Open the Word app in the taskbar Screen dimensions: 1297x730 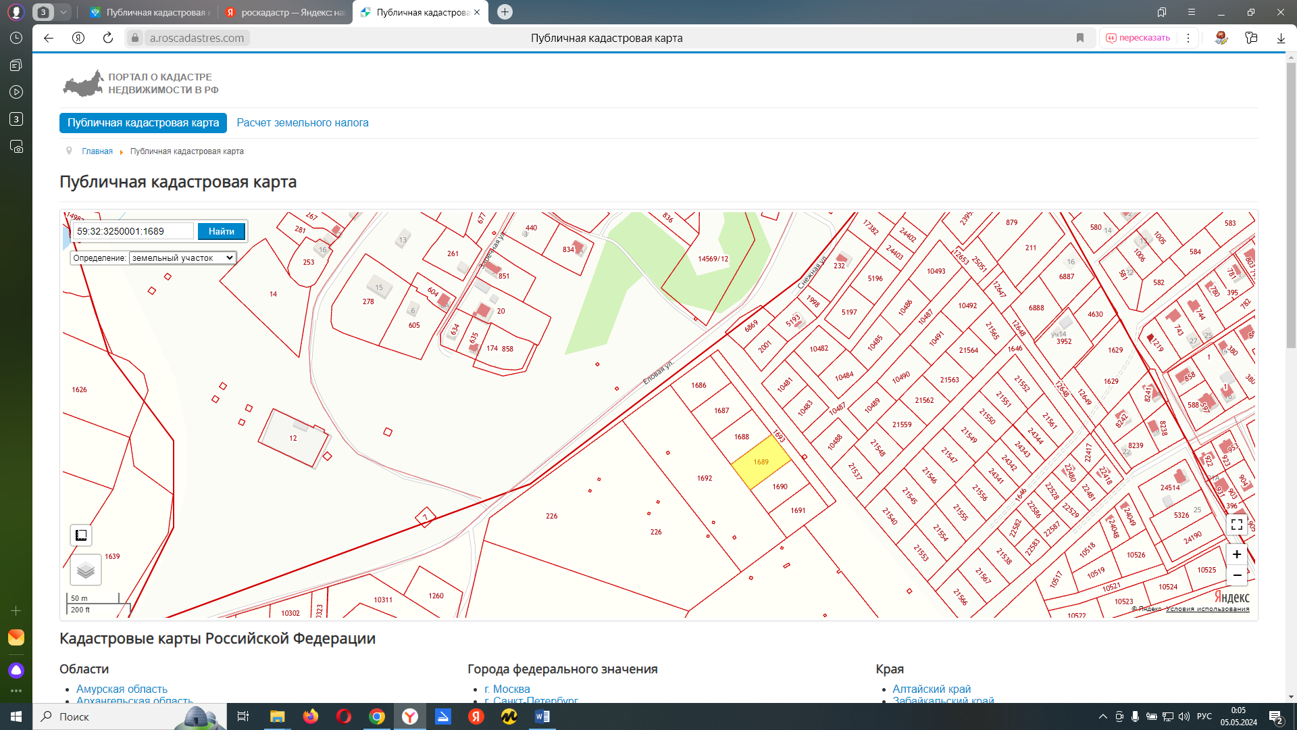coord(542,716)
